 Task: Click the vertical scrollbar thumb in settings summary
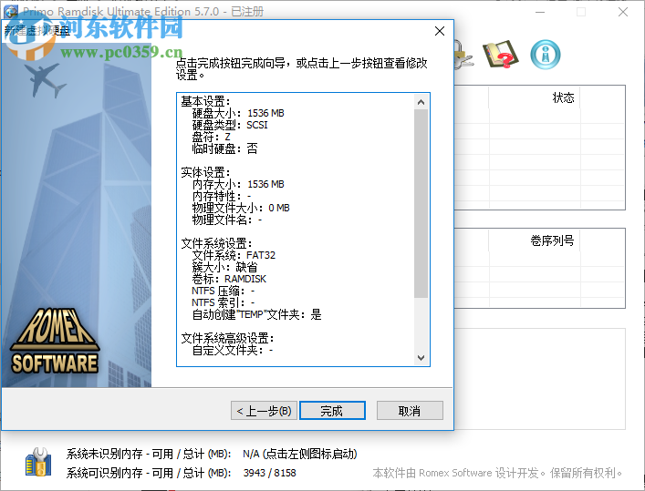coord(421,203)
